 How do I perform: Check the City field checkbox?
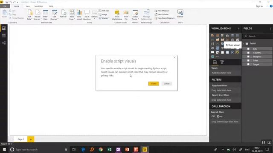coord(248,49)
